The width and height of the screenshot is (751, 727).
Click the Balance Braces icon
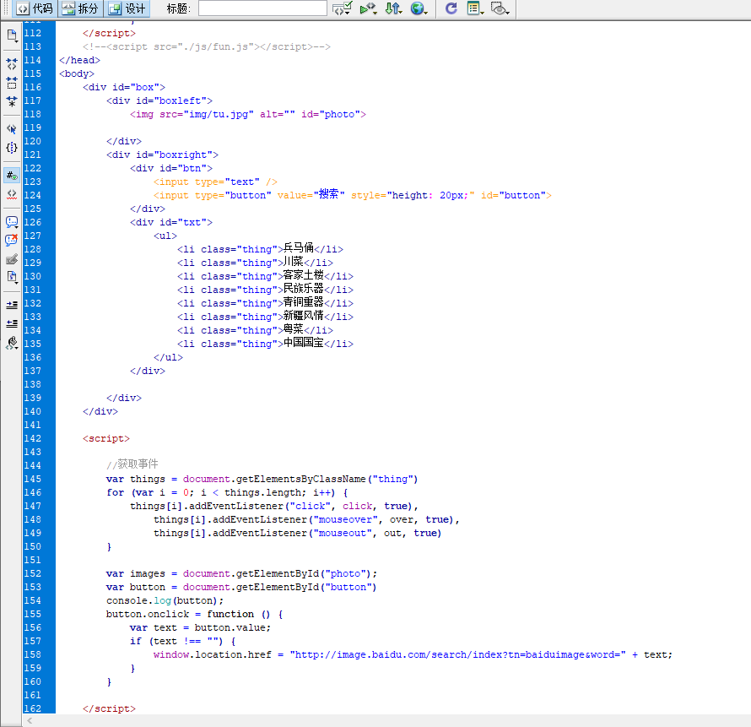point(12,148)
